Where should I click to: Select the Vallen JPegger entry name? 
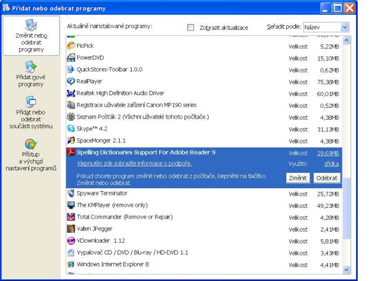pyautogui.click(x=94, y=229)
